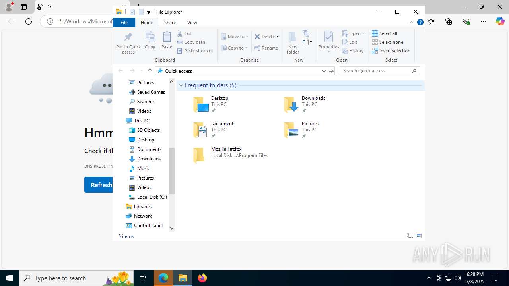Click Open in the Open group
Screen dimensions: 509x286
353,33
